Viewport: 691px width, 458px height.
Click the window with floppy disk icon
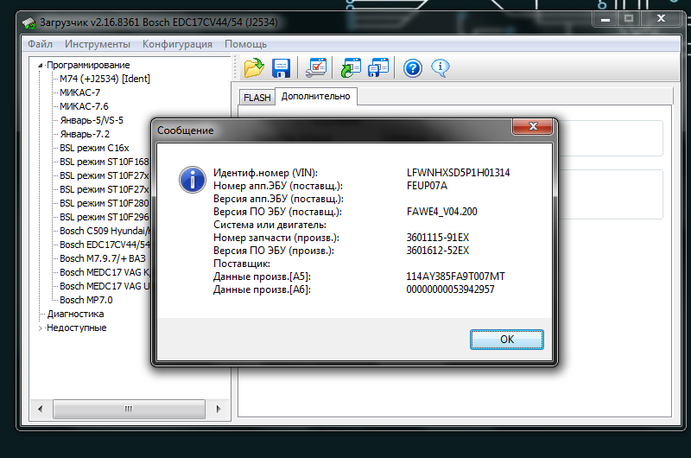(x=378, y=67)
